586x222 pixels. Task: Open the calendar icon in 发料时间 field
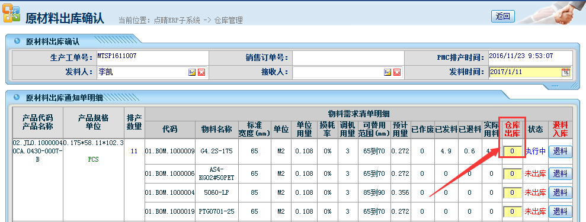pos(566,72)
